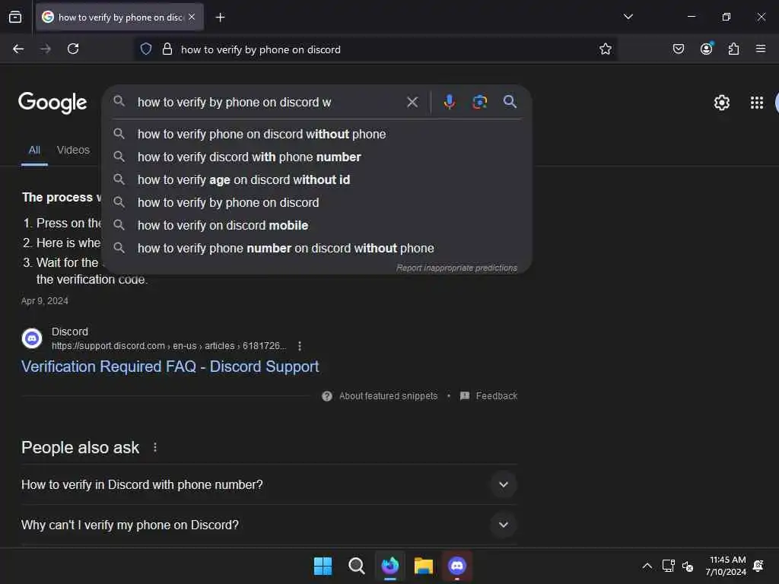Click the Save to Pocket icon
Image resolution: width=779 pixels, height=584 pixels.
678,49
